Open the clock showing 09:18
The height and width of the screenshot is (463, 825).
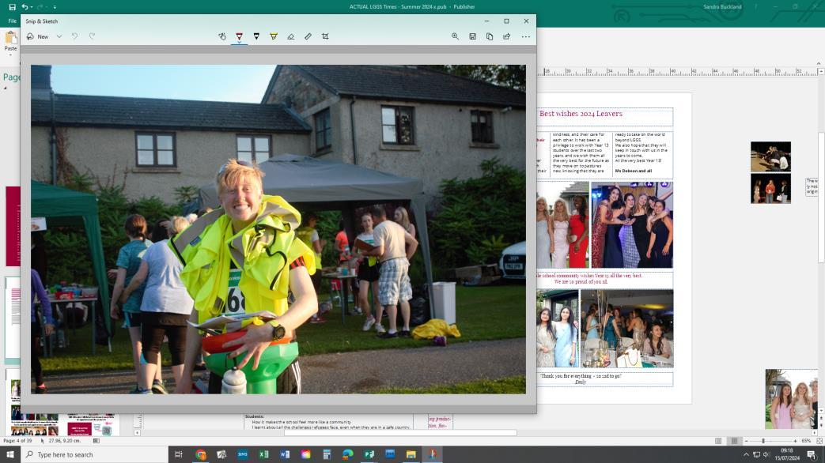(787, 454)
